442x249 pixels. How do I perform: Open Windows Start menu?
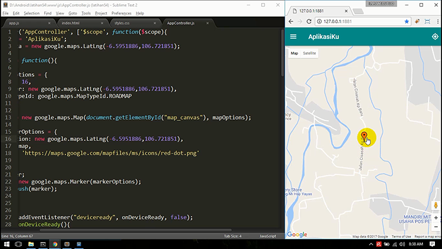(6, 244)
